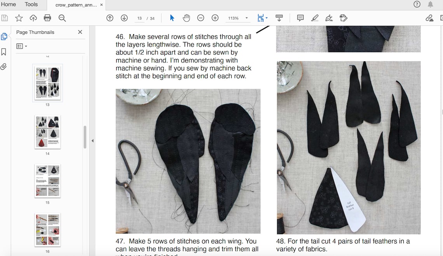Collapse the navigation pane with the side arrow
This screenshot has width=443, height=256.
pos(92,141)
